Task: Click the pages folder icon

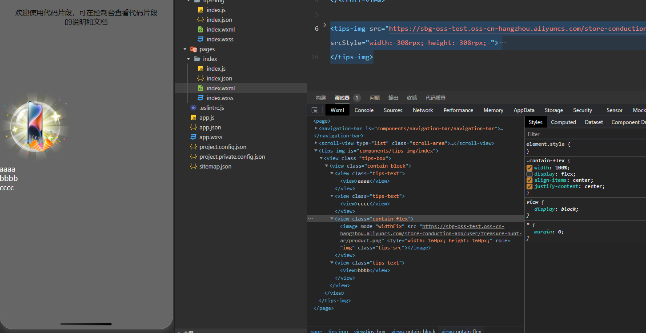Action: pyautogui.click(x=193, y=49)
